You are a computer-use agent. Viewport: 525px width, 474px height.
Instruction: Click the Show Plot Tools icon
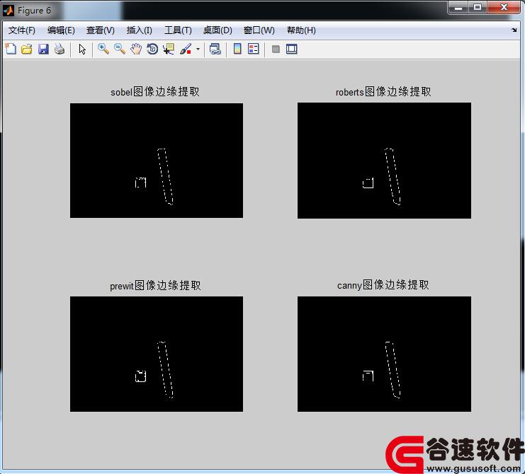point(292,49)
